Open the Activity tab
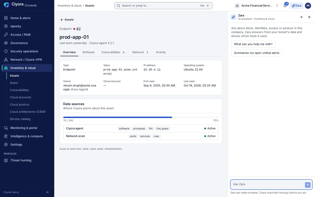The height and width of the screenshot is (197, 315). pyautogui.click(x=161, y=52)
